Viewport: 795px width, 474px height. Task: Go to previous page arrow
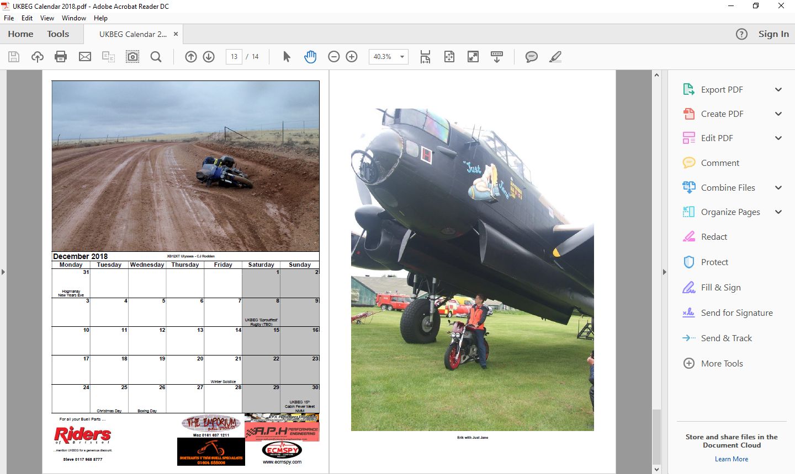point(191,57)
